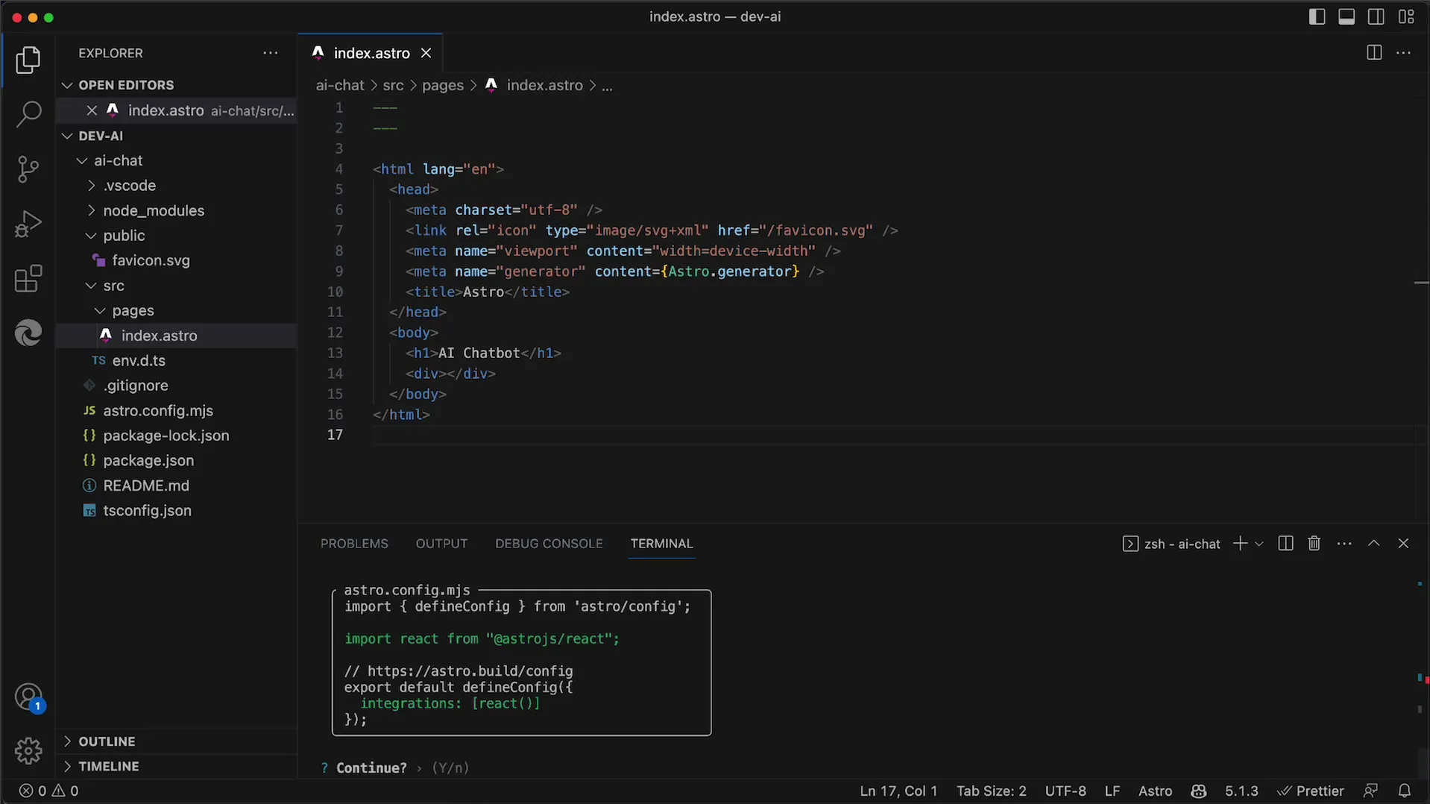Select the TERMINAL panel tab
Image resolution: width=1430 pixels, height=804 pixels.
click(x=661, y=544)
